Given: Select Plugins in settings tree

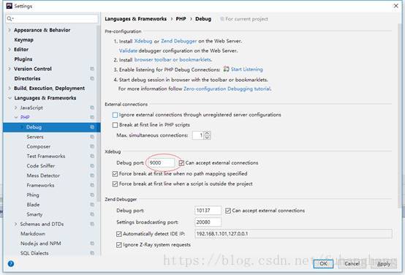Looking at the screenshot, I should click(23, 59).
